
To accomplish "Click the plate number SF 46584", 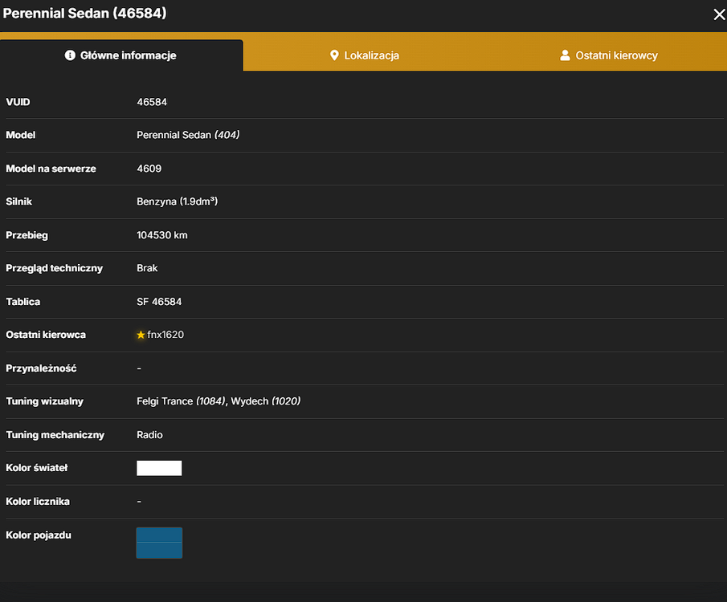I will coord(159,302).
